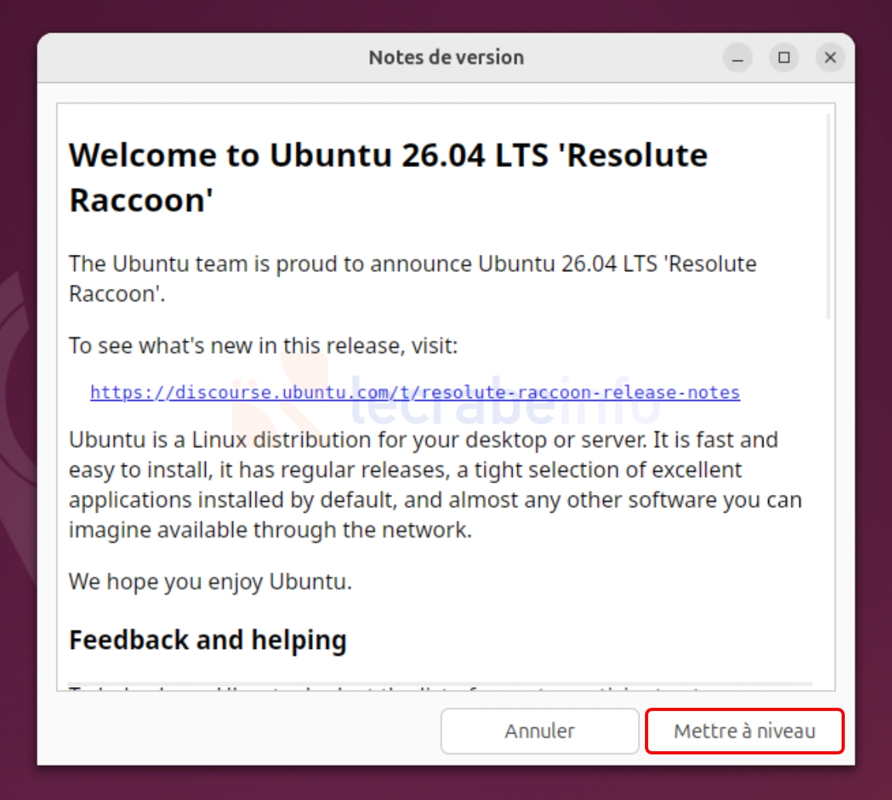
Task: Click the Annuler button
Action: pos(539,730)
